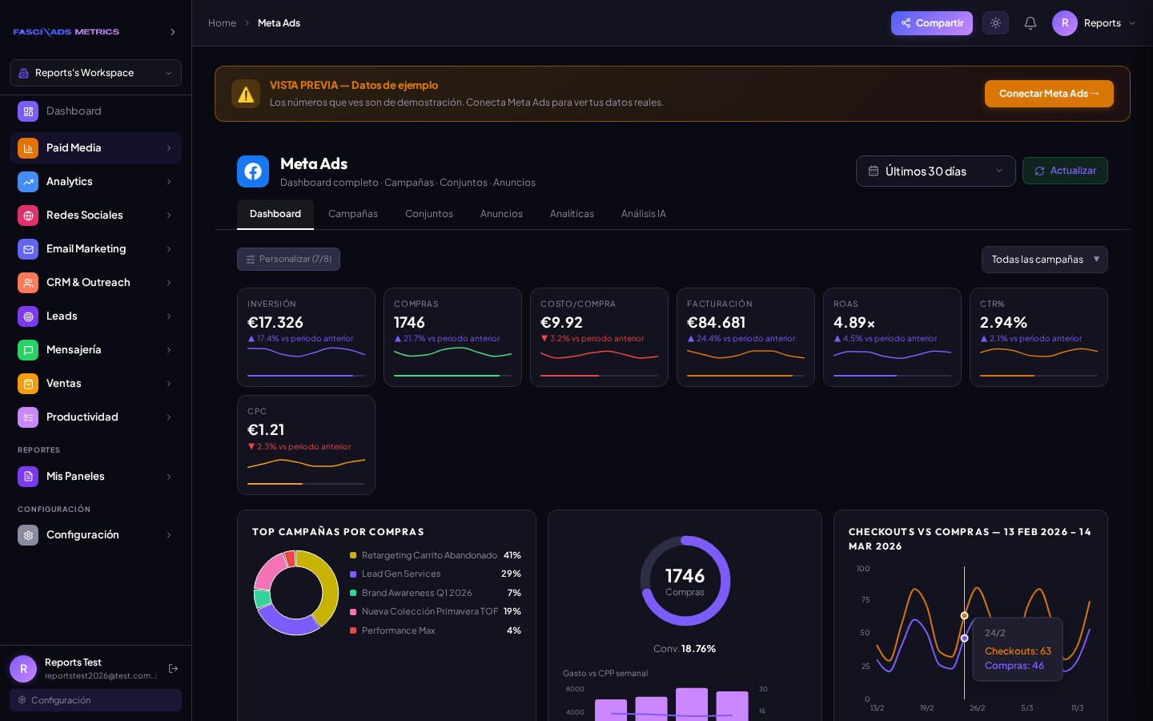Click the Mis Paneles document icon
The width and height of the screenshot is (1153, 721).
point(28,477)
